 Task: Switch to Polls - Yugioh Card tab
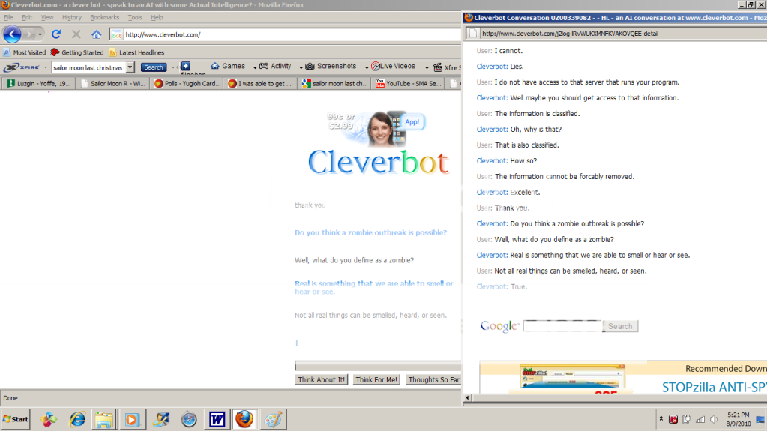pyautogui.click(x=187, y=84)
